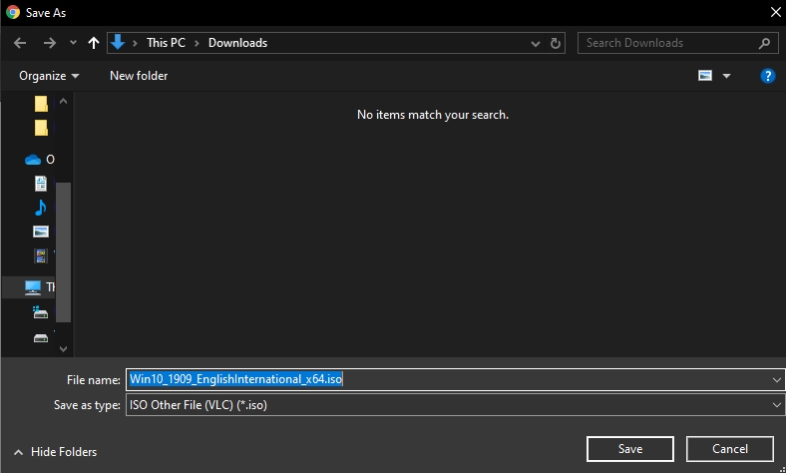Click sidebar scrollbar up arrow
Screen dimensions: 786x473
(63, 102)
